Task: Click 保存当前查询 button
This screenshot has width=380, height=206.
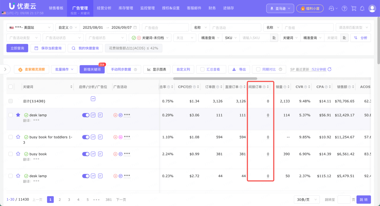Action: pyautogui.click(x=48, y=48)
